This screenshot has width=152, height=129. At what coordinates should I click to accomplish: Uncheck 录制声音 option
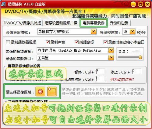(48, 42)
